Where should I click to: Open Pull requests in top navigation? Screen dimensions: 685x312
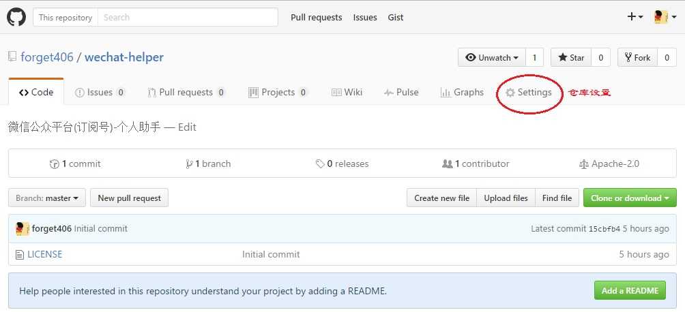pos(317,18)
